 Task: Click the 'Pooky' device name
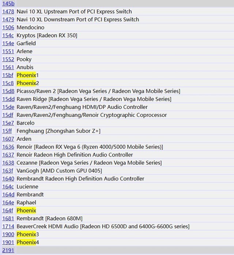(x=24, y=59)
